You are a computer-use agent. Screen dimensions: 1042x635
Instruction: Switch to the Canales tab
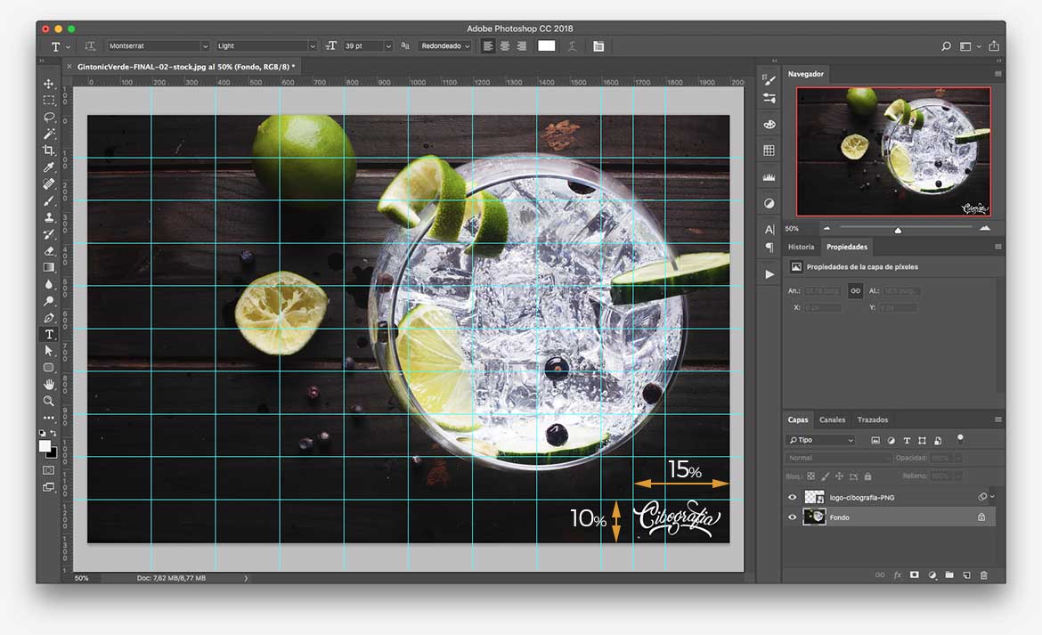coord(832,419)
